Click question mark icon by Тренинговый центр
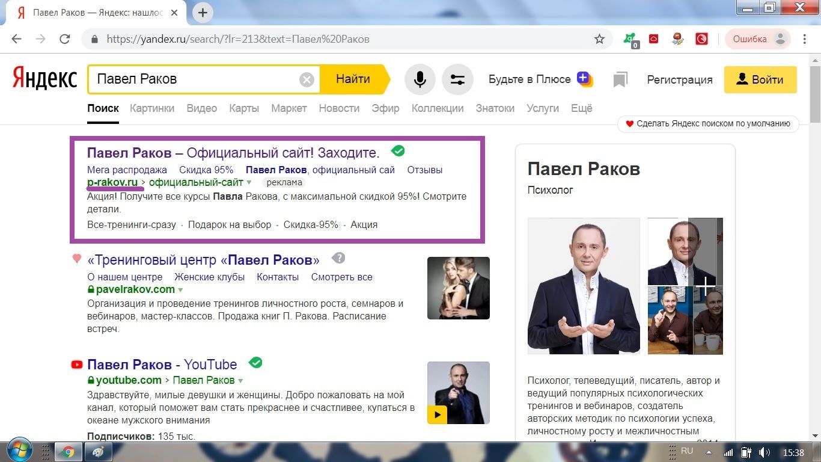 click(x=339, y=259)
